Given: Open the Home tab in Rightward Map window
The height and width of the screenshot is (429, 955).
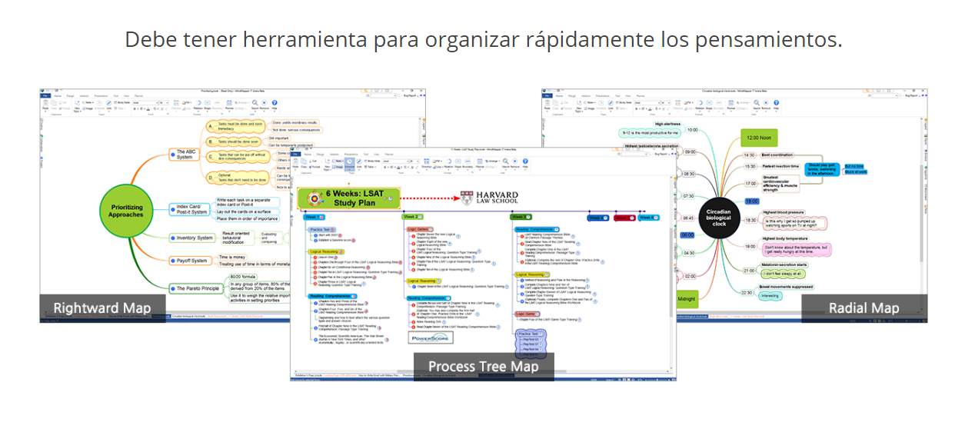Looking at the screenshot, I should [58, 96].
